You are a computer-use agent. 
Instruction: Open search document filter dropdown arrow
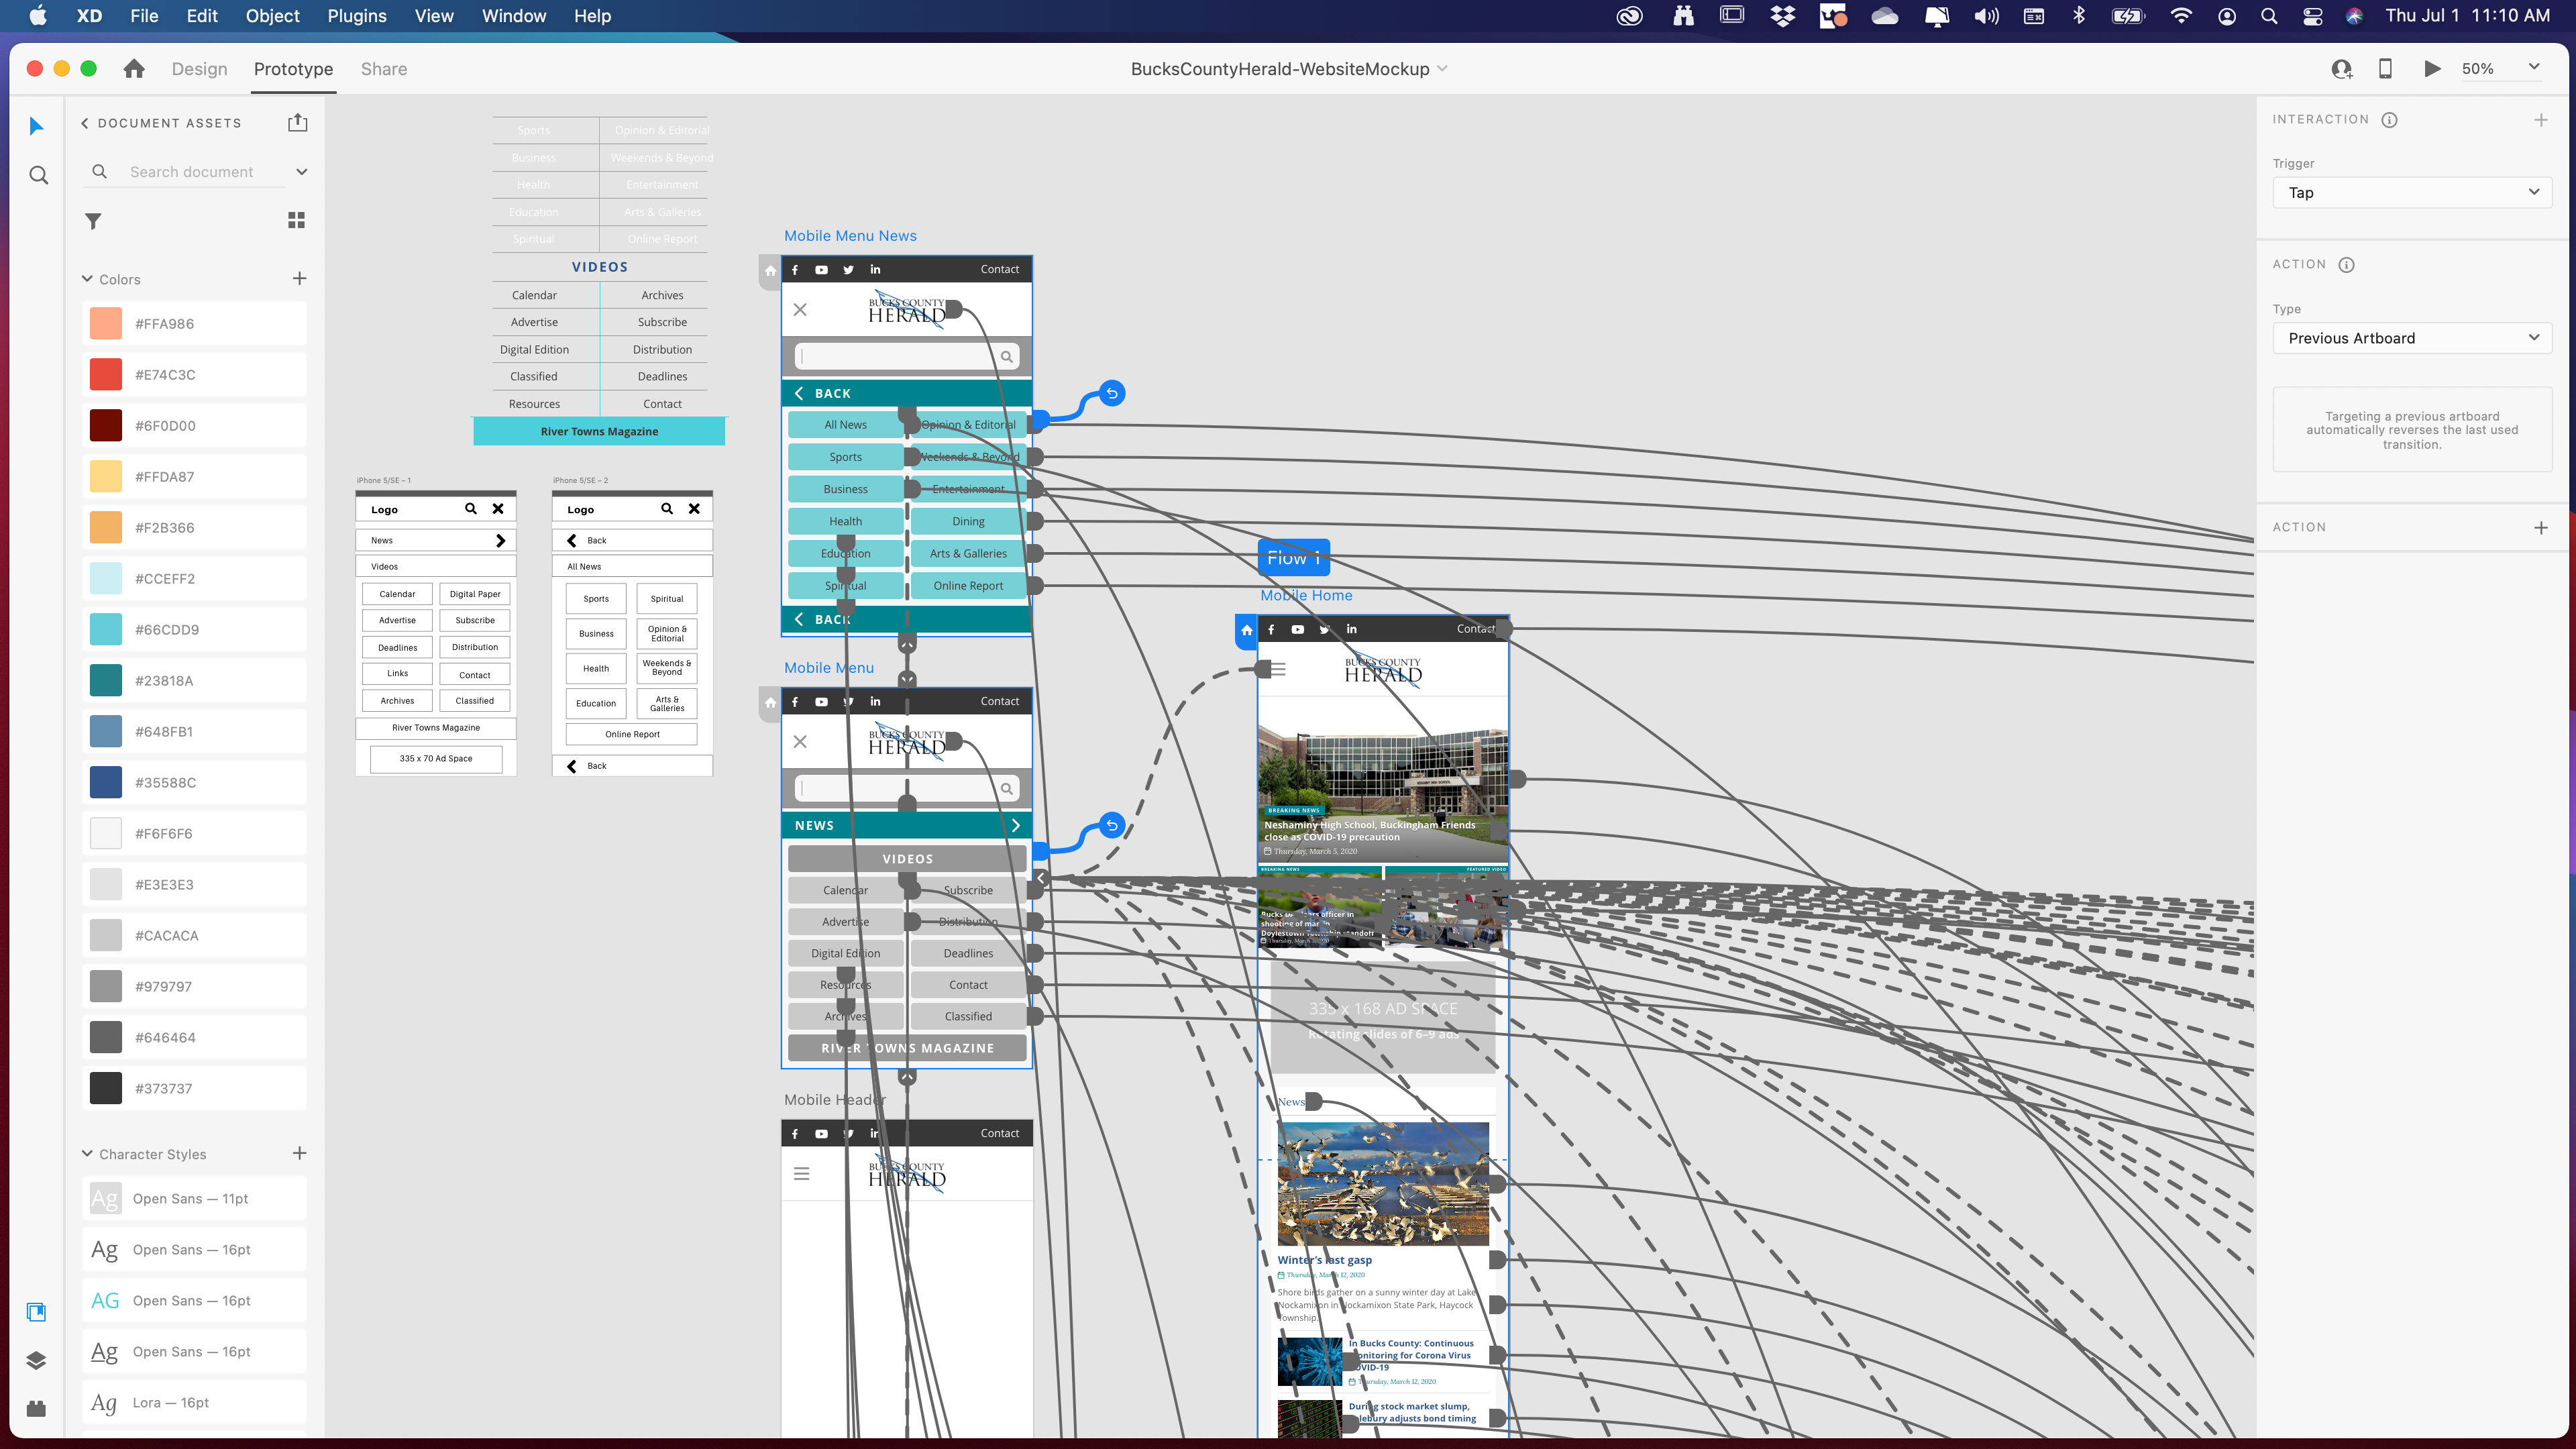[302, 172]
